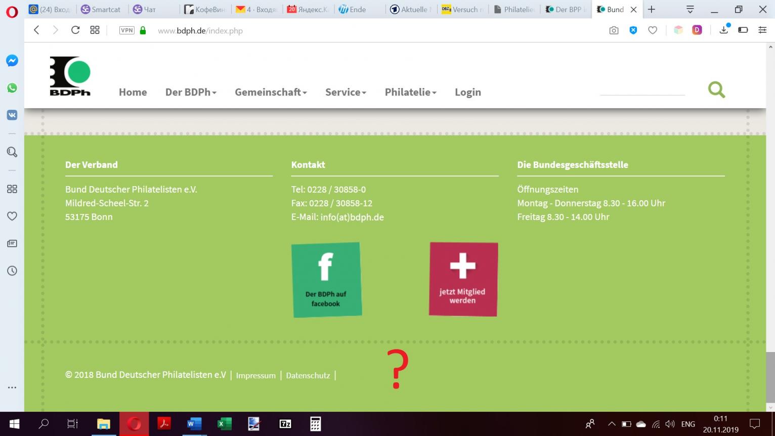Click the green site search magnifier
775x436 pixels.
[716, 90]
